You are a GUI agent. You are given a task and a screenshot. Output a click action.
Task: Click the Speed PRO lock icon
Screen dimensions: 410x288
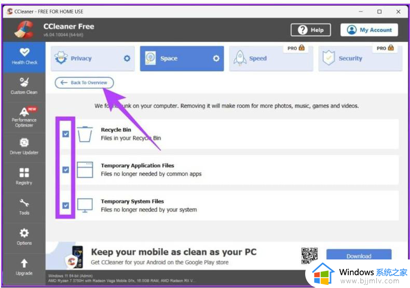[302, 48]
